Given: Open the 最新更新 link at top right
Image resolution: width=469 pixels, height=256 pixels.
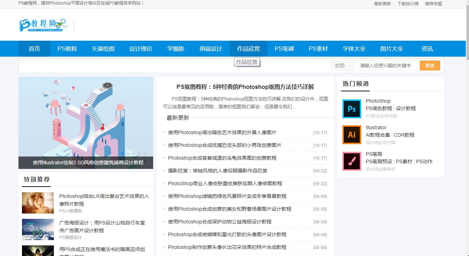Looking at the screenshot, I should tap(382, 4).
